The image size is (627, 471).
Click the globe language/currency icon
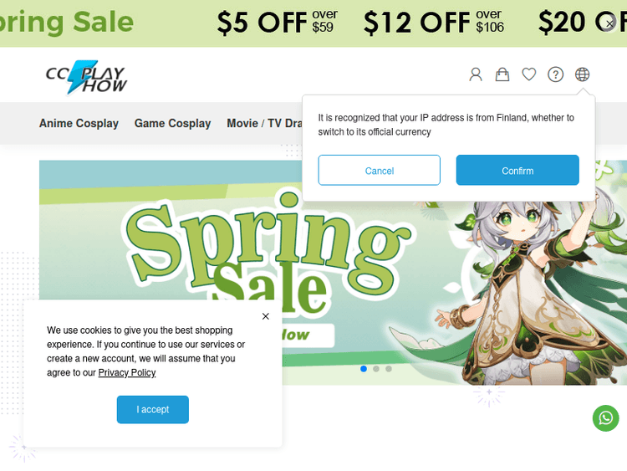pos(582,74)
